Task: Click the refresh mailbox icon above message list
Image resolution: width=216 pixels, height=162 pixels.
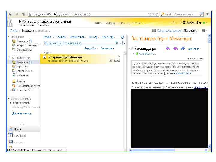Action: 123,37
